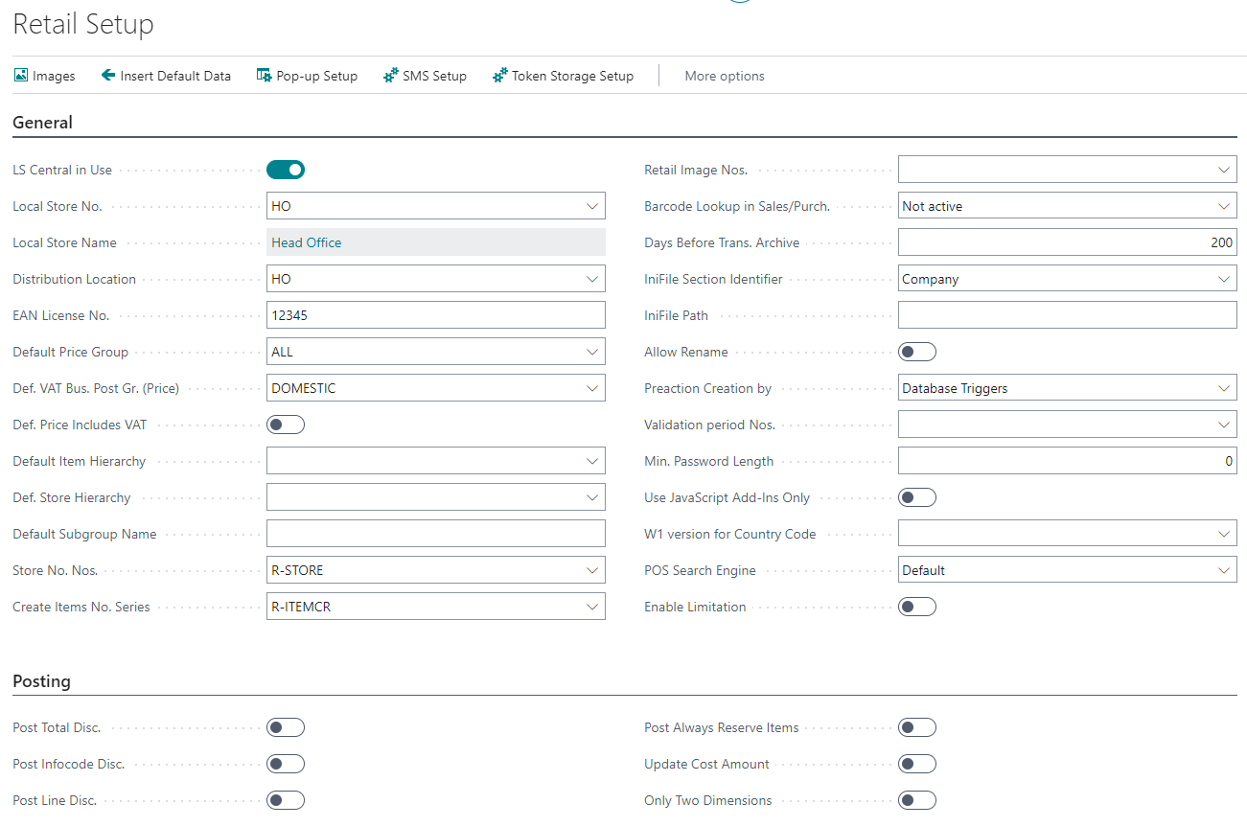Enable Def. Price Includes VAT switch
This screenshot has width=1247, height=827.
point(286,425)
